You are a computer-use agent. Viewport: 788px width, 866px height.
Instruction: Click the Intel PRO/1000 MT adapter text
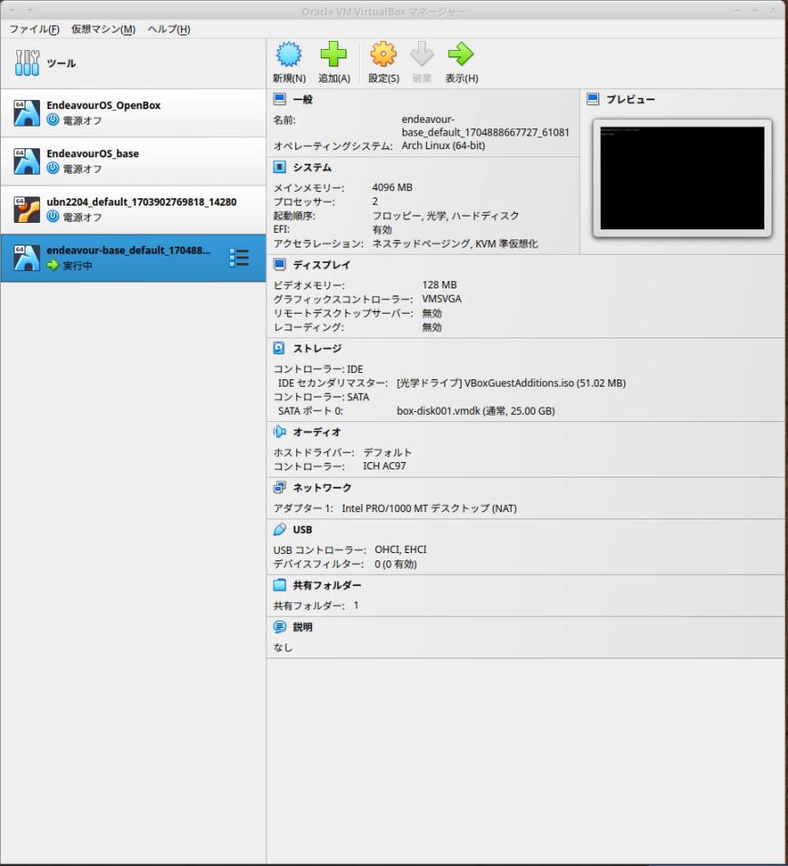[429, 509]
